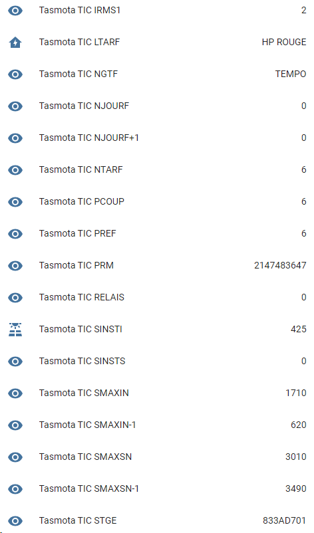Click the HP ROUGE state value
Image resolution: width=314 pixels, height=533 pixels.
point(284,42)
